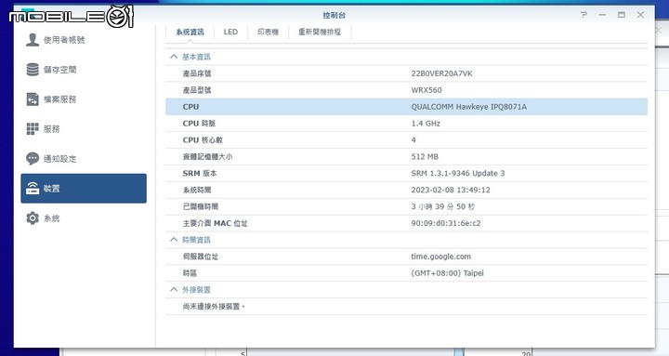The image size is (669, 356).
Task: Switch to the 系統資訊 tab
Action: point(190,32)
